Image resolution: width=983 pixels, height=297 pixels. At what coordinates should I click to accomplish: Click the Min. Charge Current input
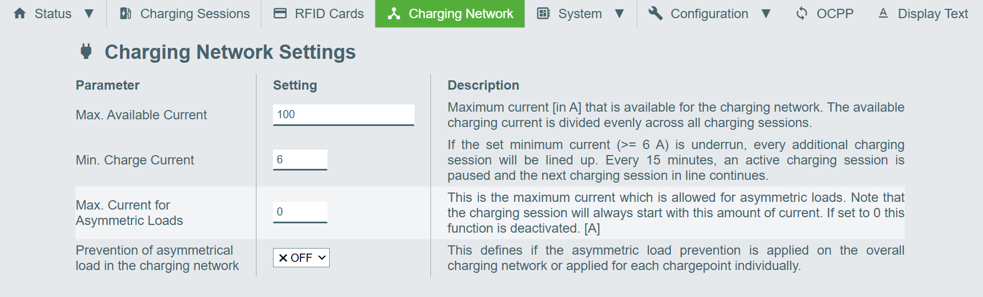pos(300,159)
